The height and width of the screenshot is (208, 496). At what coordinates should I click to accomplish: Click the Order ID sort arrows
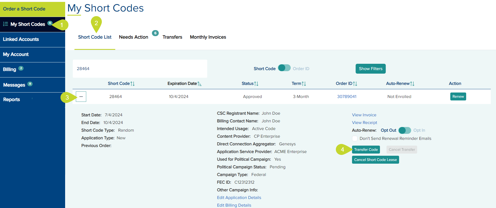point(355,84)
